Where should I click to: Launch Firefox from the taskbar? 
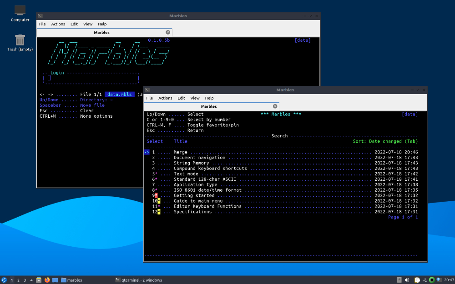click(47, 280)
